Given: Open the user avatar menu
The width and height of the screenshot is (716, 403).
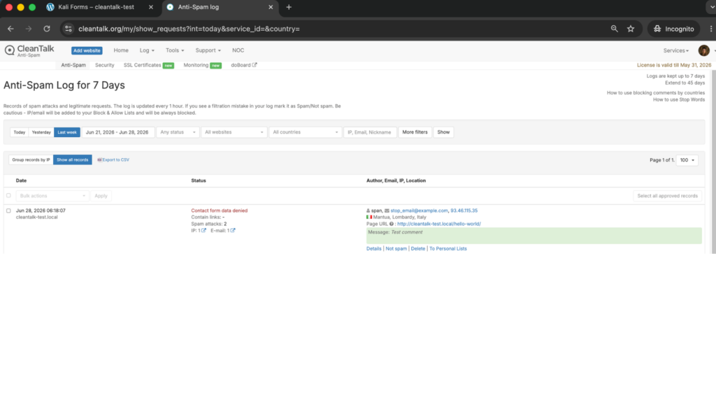Looking at the screenshot, I should 703,50.
